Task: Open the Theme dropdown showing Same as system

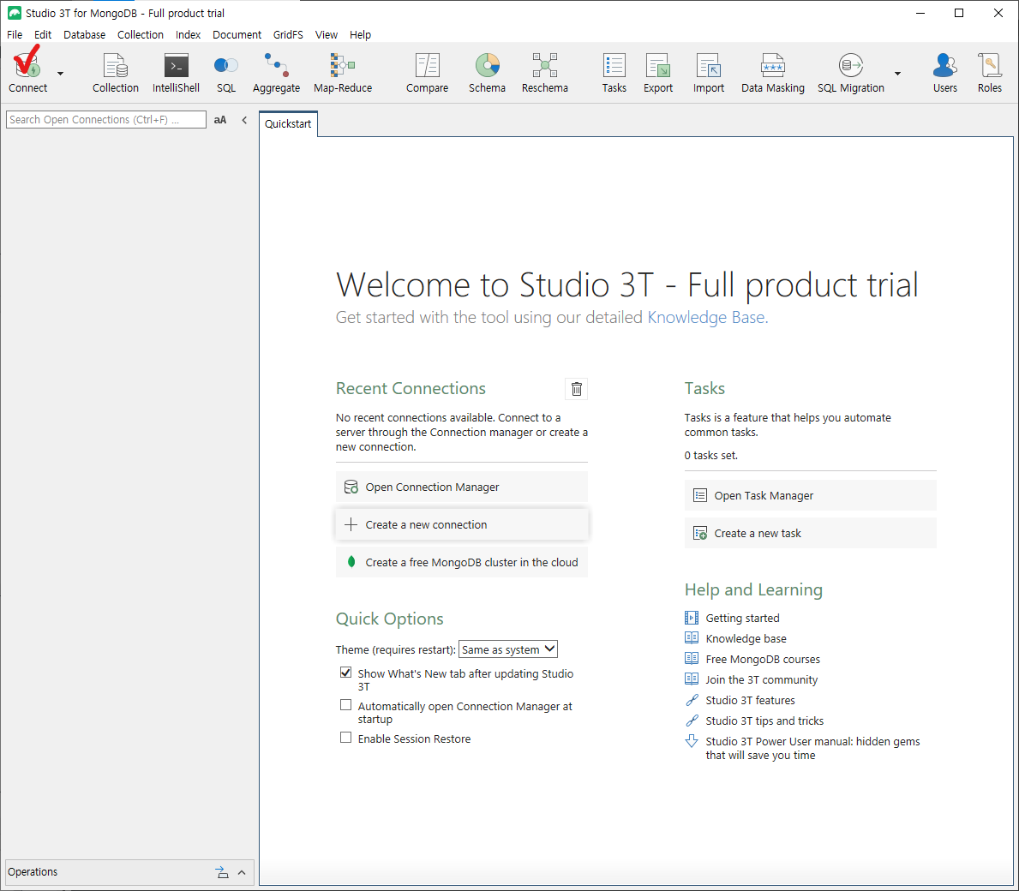Action: [x=508, y=649]
